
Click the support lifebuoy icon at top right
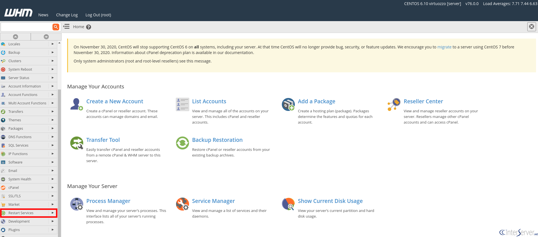pos(532,27)
